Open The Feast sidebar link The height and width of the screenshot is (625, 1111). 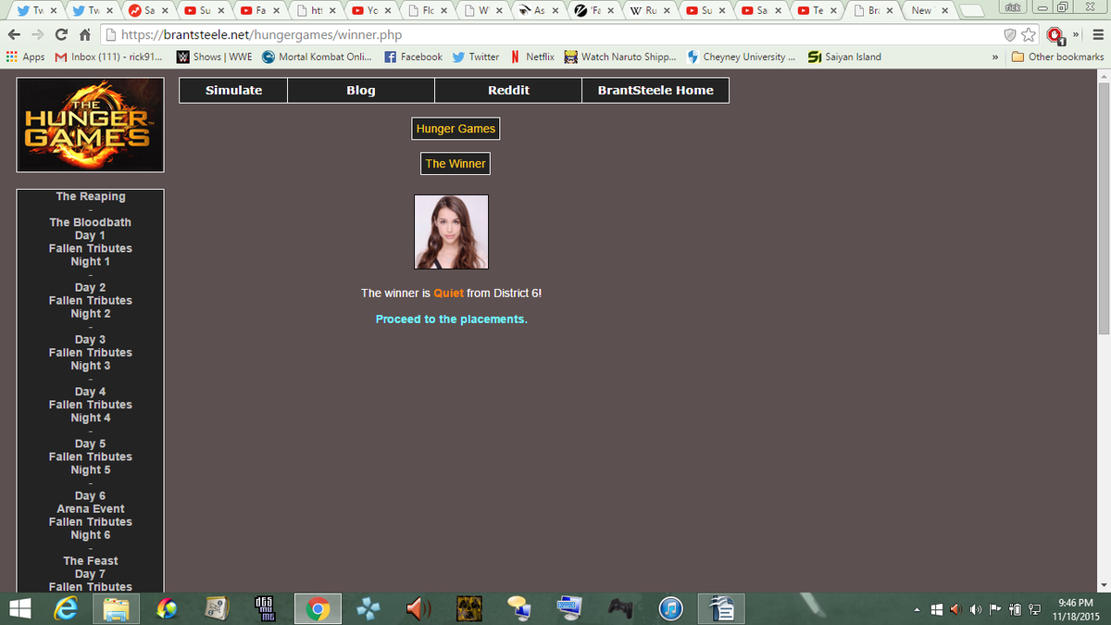[91, 560]
